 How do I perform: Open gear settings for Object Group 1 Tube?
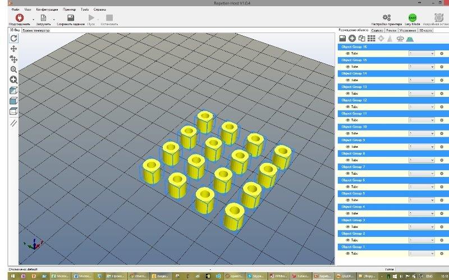442,254
